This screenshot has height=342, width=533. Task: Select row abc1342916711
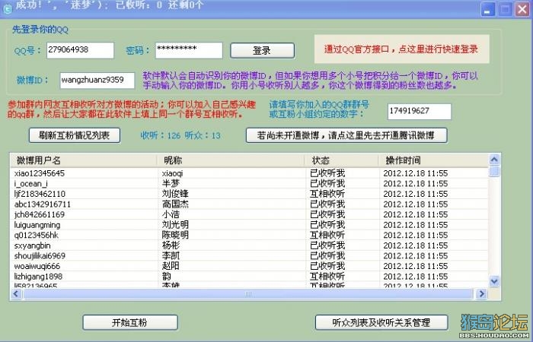[249, 204]
